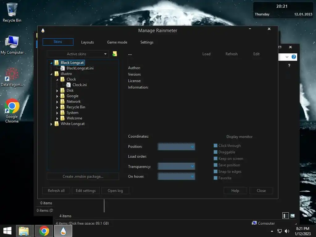Click the Edit settings button

point(86,191)
